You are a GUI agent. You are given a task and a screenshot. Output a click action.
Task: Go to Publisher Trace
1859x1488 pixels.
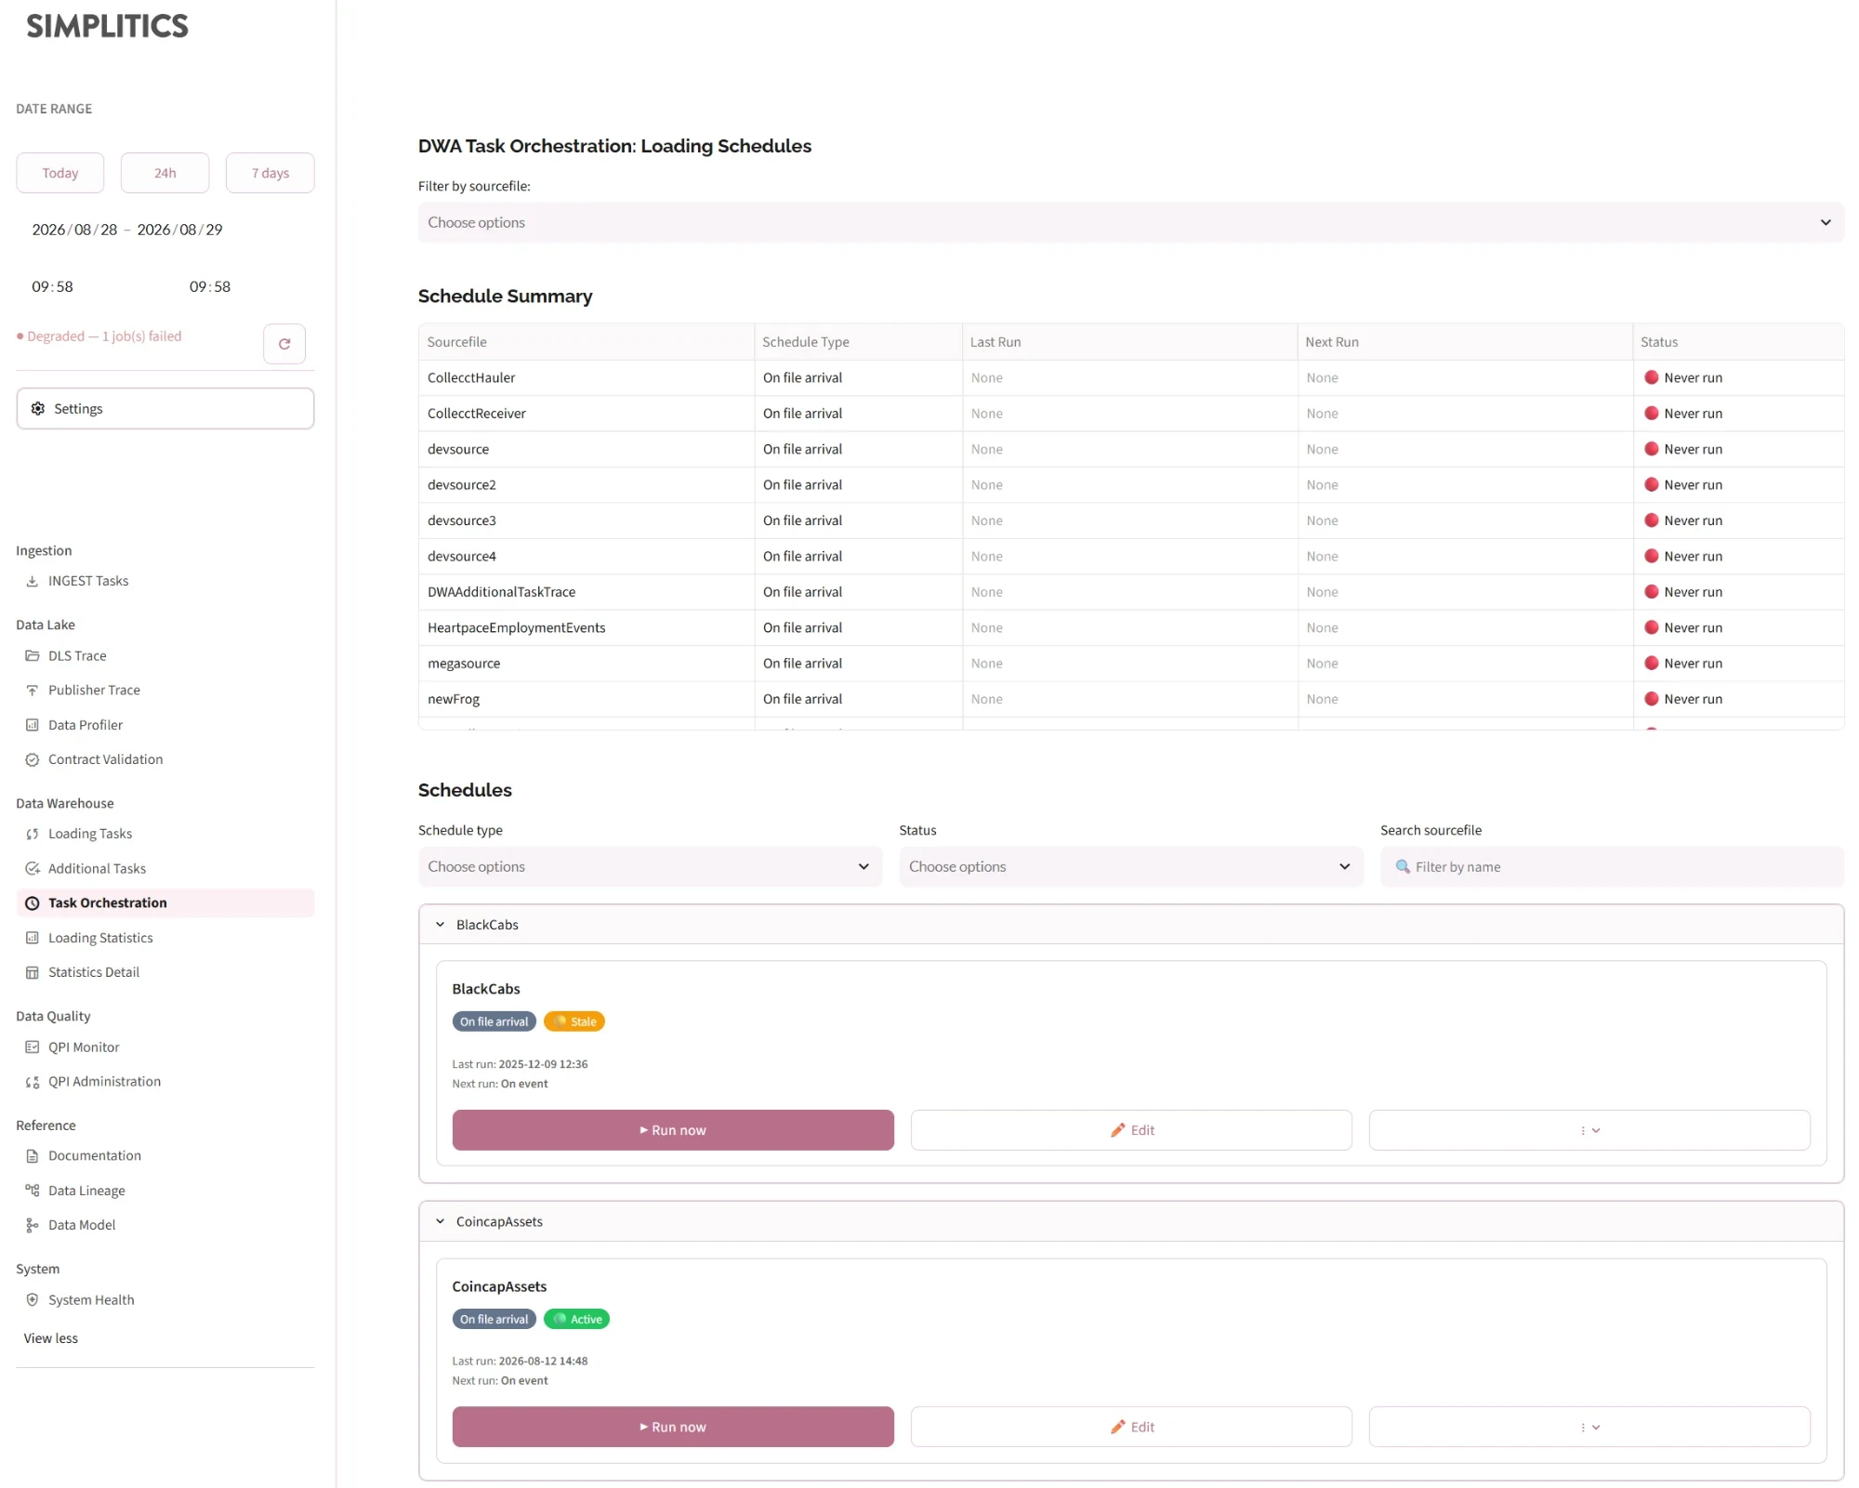point(94,690)
